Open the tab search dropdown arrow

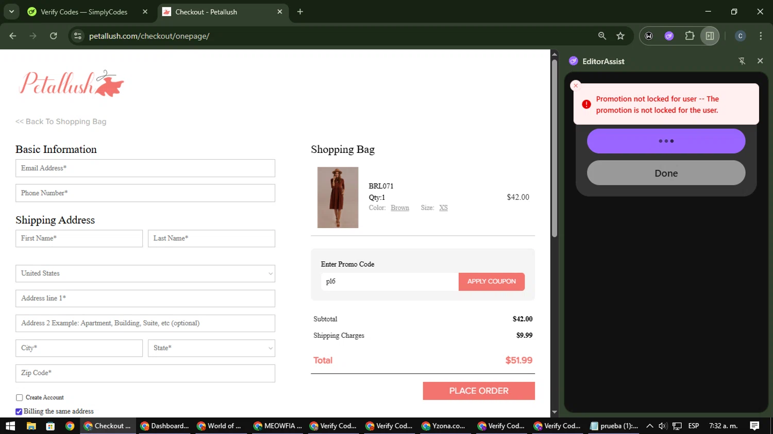(x=11, y=12)
